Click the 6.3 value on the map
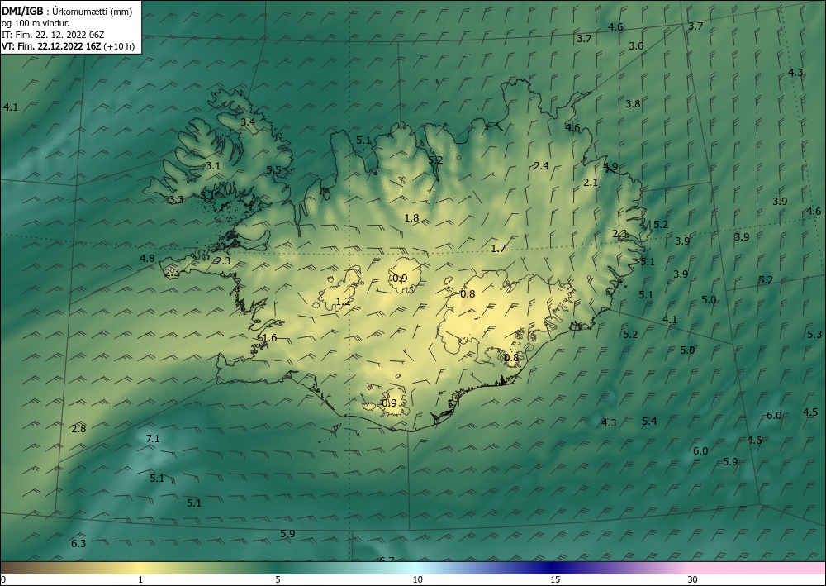Screen dimensions: 826x586 click(78, 543)
